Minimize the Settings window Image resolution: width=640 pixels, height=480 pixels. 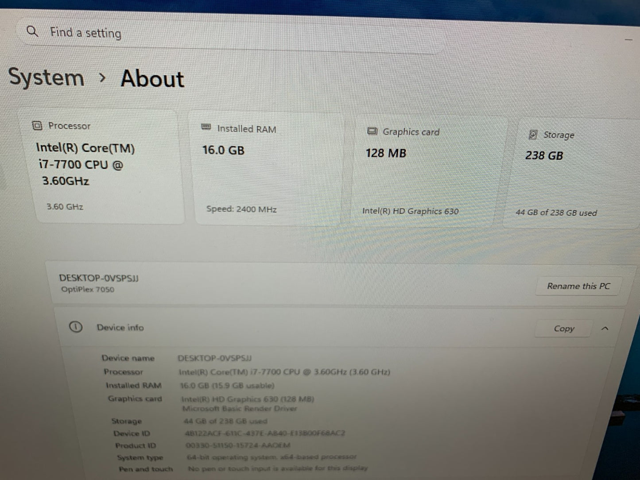click(628, 40)
